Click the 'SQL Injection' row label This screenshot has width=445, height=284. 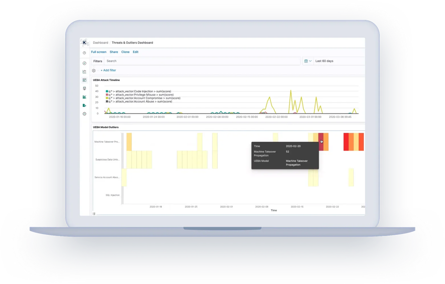[x=113, y=195]
